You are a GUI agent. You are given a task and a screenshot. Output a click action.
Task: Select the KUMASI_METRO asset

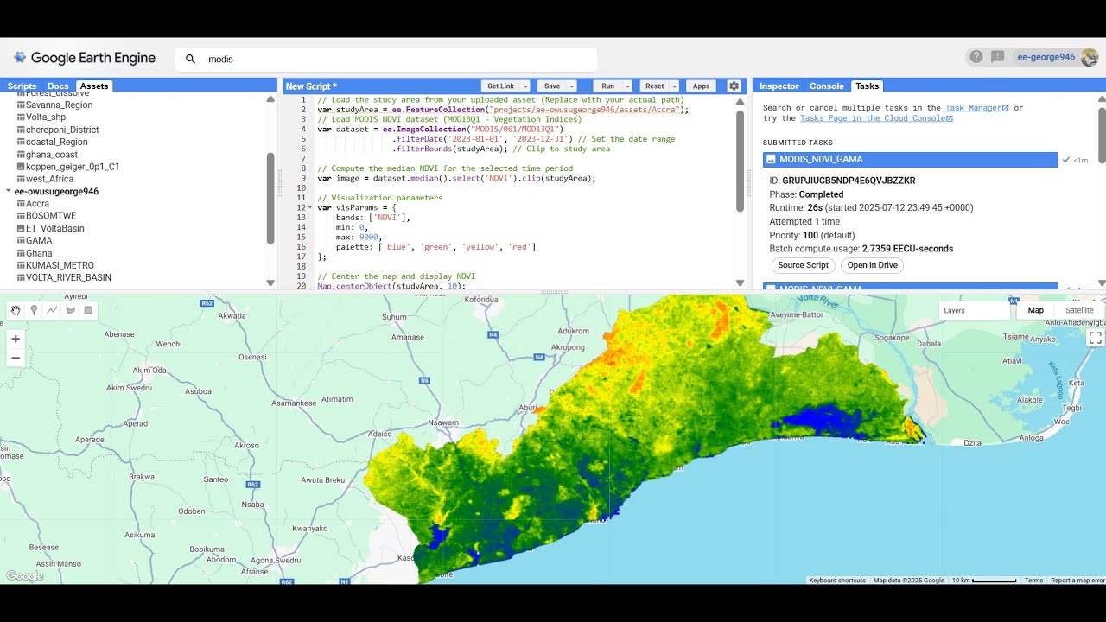[60, 265]
